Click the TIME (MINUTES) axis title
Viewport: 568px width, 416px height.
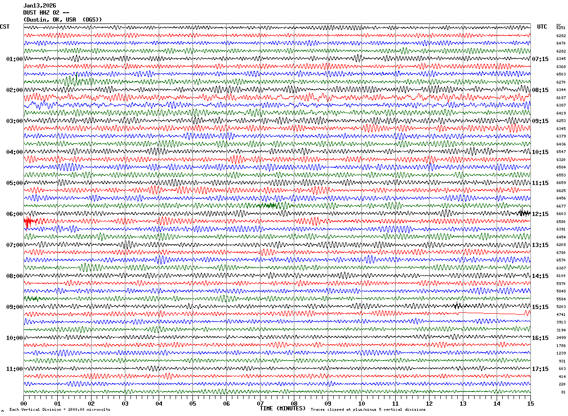coord(283,408)
